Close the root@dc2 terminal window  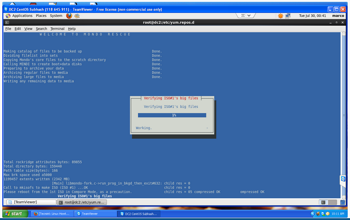click(x=343, y=23)
